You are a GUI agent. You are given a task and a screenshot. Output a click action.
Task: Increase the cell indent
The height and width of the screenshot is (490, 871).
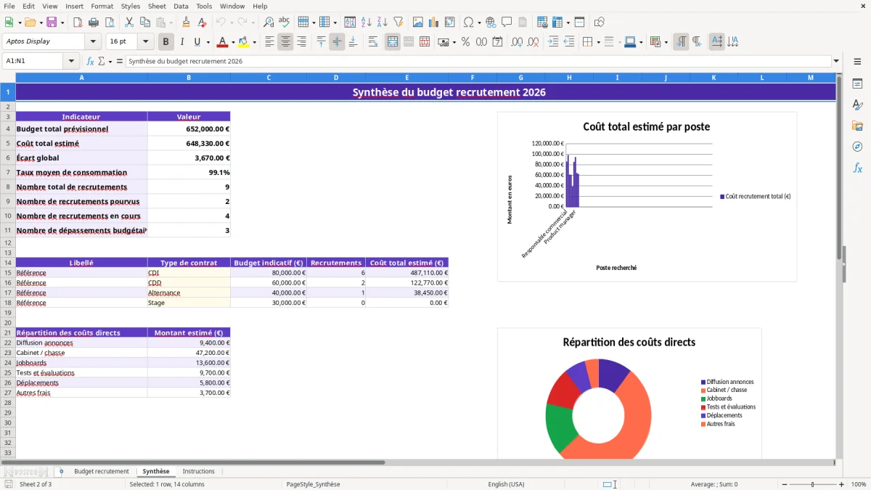(x=553, y=42)
